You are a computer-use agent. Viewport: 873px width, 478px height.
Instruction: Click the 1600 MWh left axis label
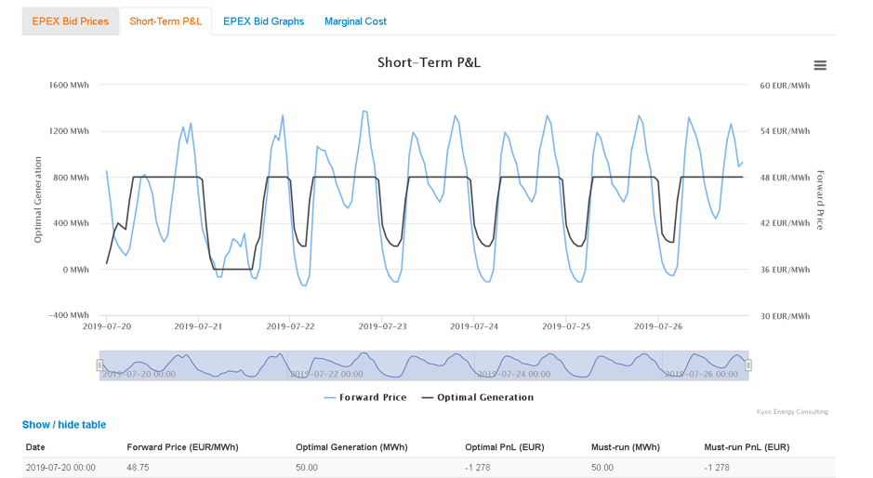(69, 86)
